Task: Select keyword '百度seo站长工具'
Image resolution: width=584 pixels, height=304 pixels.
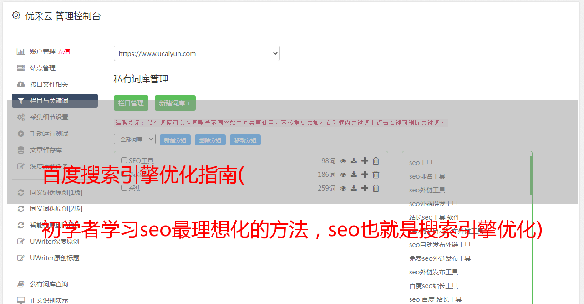Action: tap(434, 286)
